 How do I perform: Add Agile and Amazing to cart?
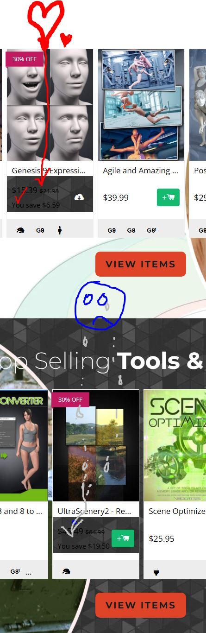[168, 197]
